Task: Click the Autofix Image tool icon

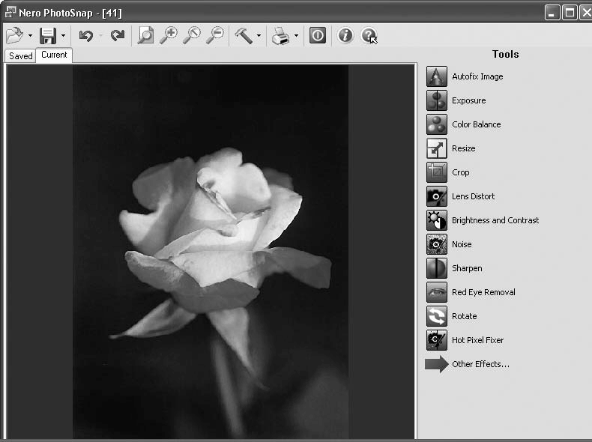Action: (x=437, y=76)
